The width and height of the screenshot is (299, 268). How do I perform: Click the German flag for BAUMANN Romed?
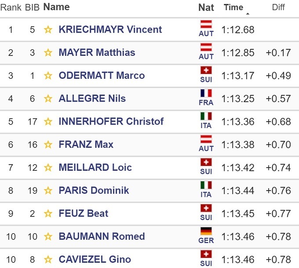coord(206,231)
